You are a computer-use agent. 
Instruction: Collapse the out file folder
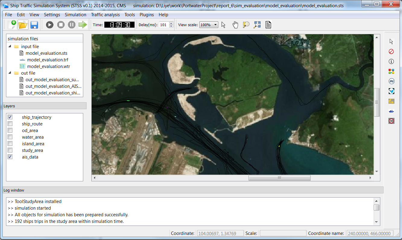[x=10, y=73]
